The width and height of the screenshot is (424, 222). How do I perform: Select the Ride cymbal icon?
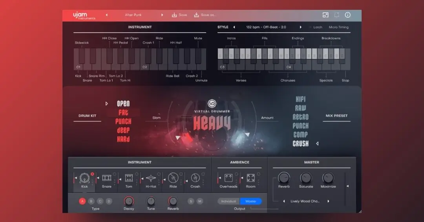point(173,178)
